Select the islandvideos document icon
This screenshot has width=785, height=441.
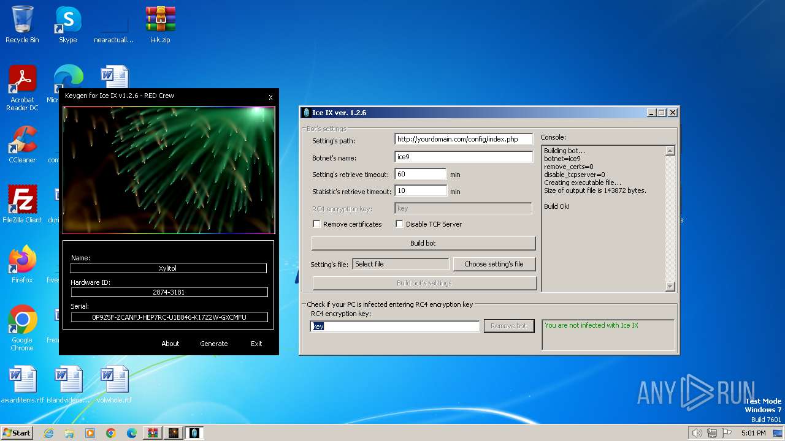coord(68,384)
